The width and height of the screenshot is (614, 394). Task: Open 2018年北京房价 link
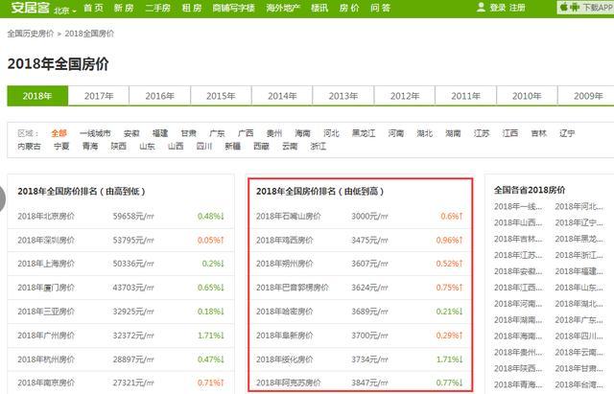tap(46, 216)
